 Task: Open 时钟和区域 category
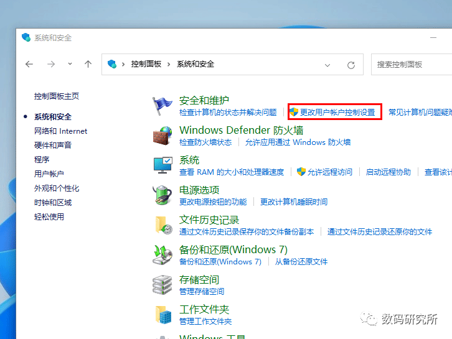tap(53, 203)
